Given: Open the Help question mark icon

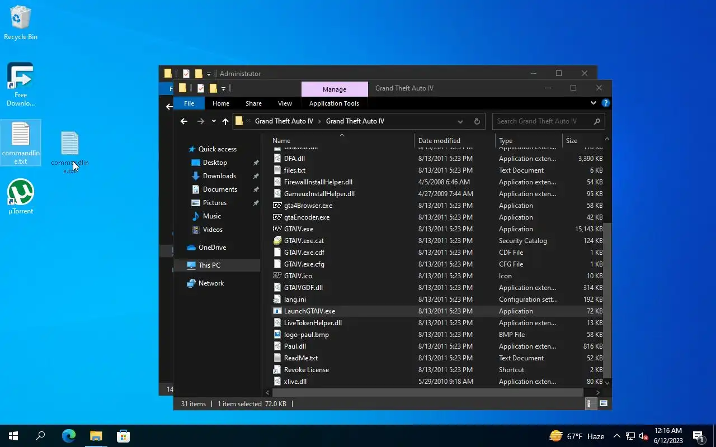Looking at the screenshot, I should point(605,103).
